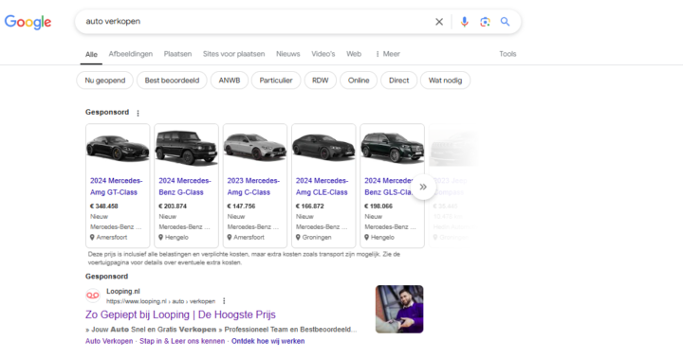Click in the search field containing 'auto verkopen'

[x=257, y=22]
